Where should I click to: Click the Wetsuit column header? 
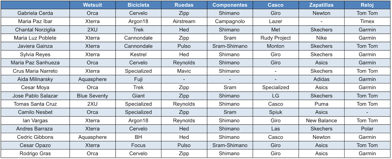pyautogui.click(x=93, y=5)
